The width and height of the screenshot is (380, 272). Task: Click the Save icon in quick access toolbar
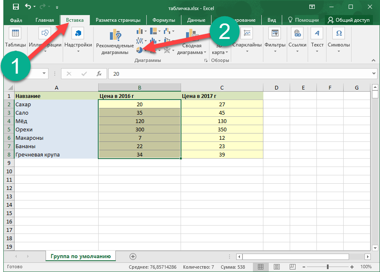coord(15,7)
